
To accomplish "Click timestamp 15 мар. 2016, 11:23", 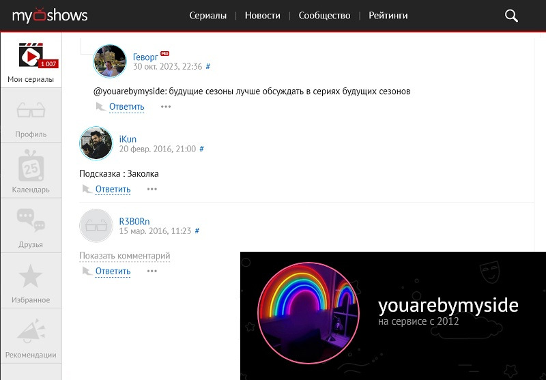I will [155, 231].
